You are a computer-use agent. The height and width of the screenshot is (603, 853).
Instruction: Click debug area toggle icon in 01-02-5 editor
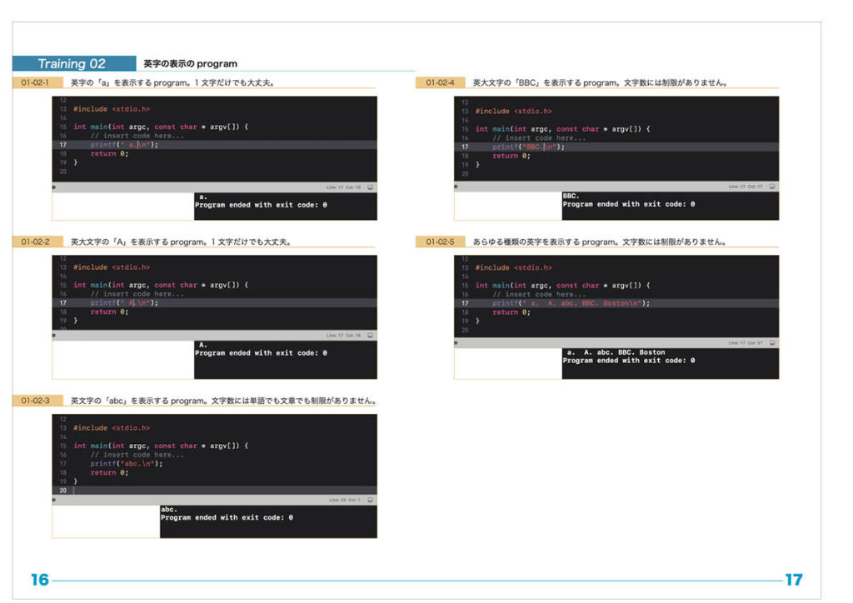click(772, 342)
